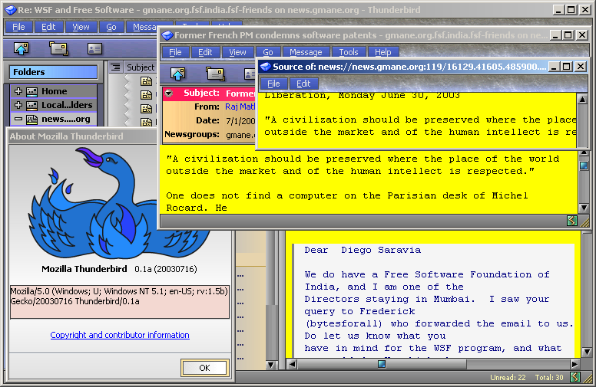Open Address Book icon in main toolbar
The image size is (596, 387).
click(94, 48)
